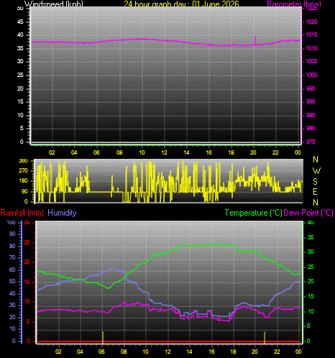Click the "S" wind direction label
335x358 pixels.
pos(316,182)
